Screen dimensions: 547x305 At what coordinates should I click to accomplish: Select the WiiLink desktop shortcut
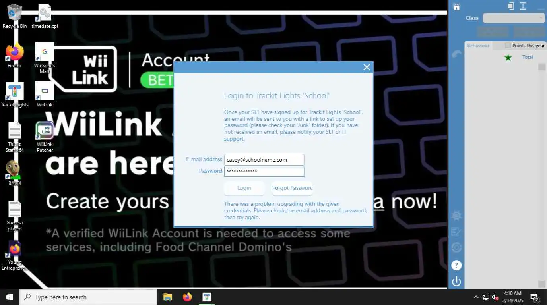coord(45,95)
